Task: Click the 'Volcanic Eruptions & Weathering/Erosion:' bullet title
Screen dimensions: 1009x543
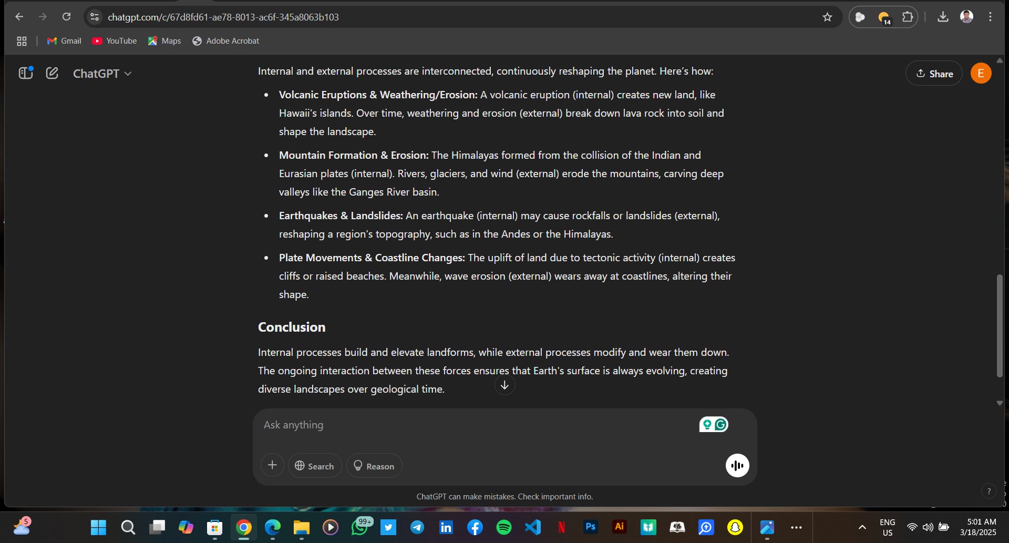Action: coord(378,95)
